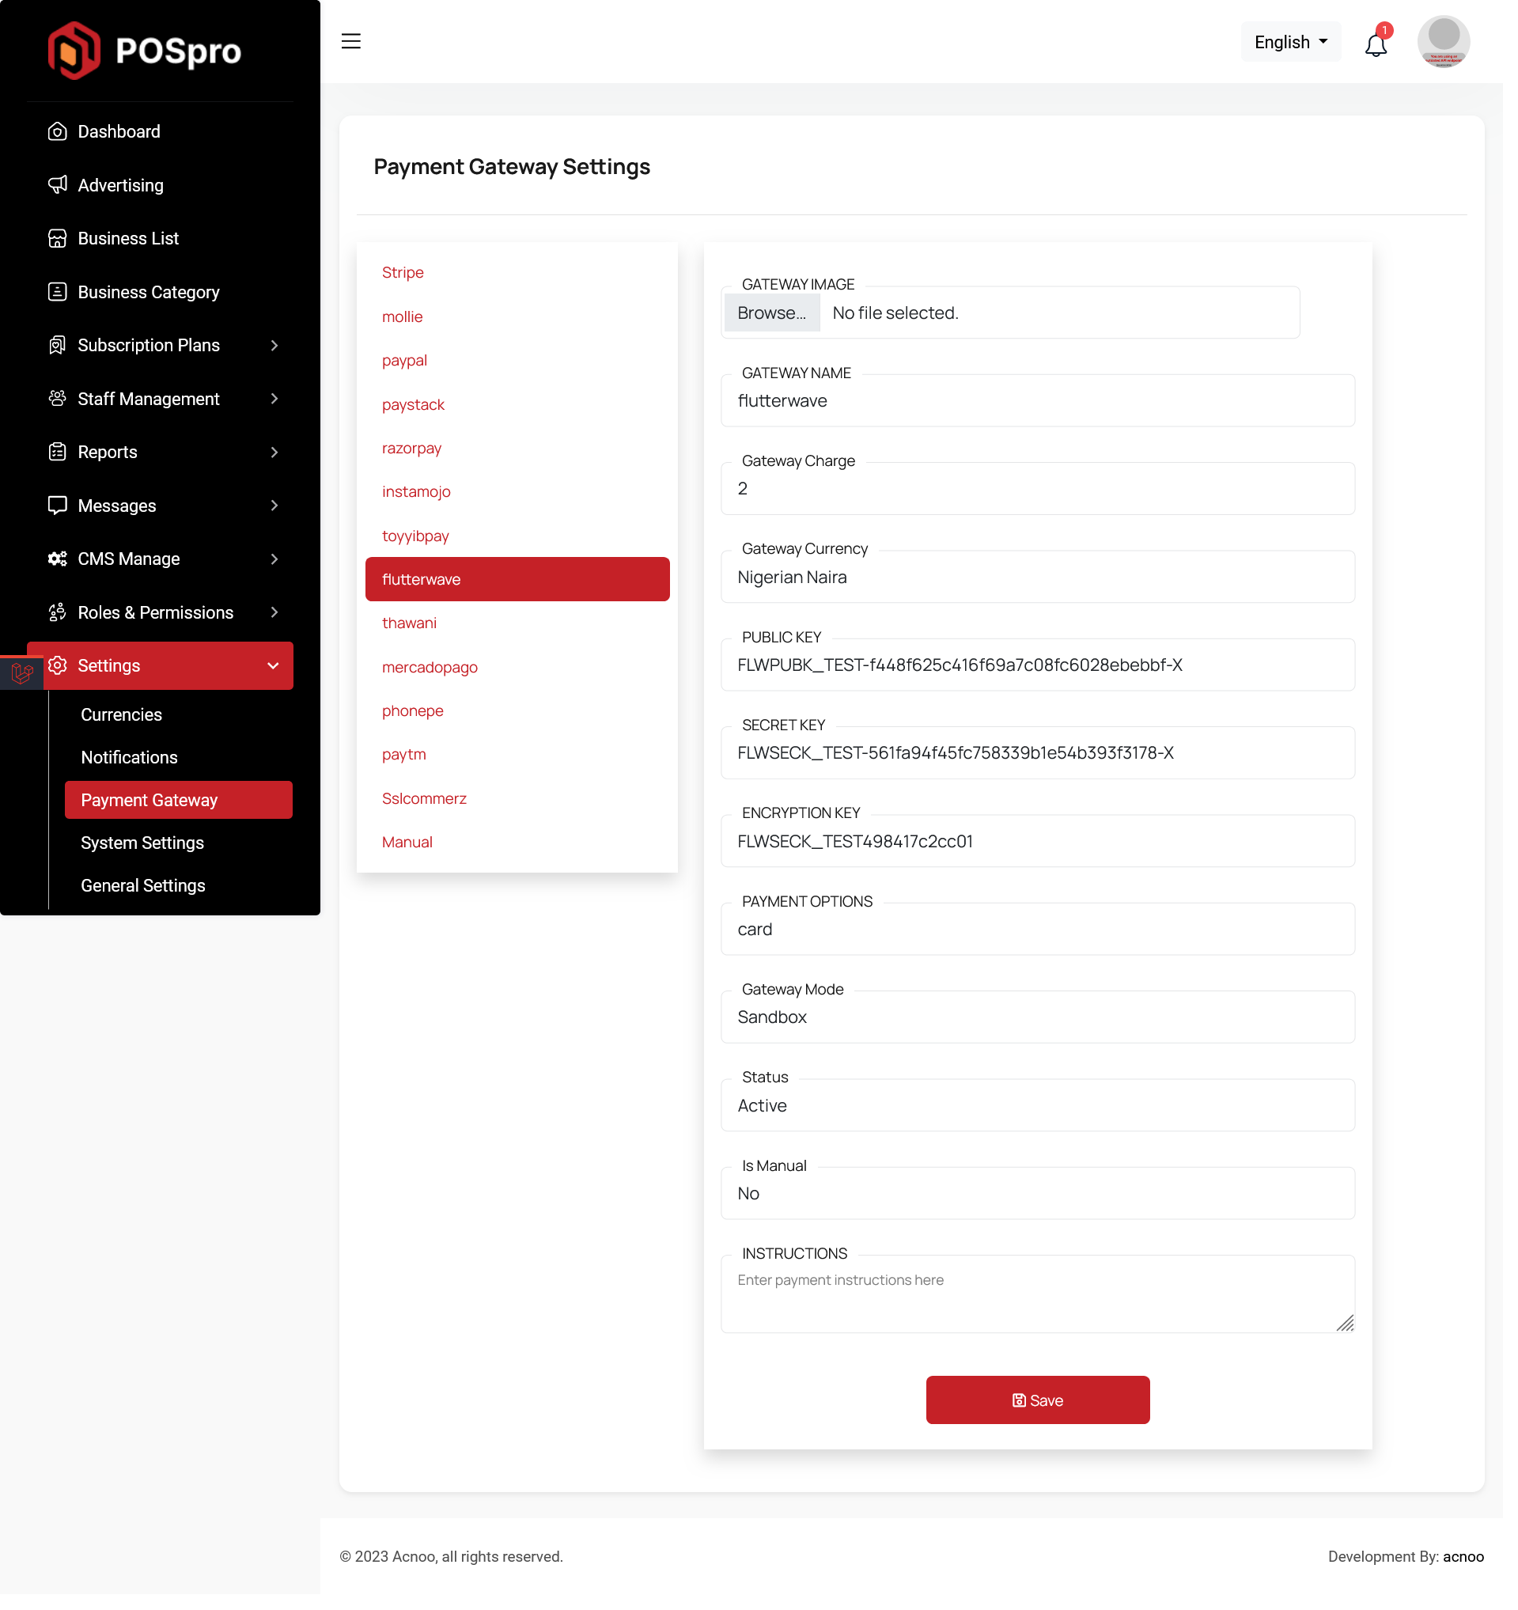Viewport: 1518px width, 1610px height.
Task: Collapse the Settings menu section
Action: 273,665
